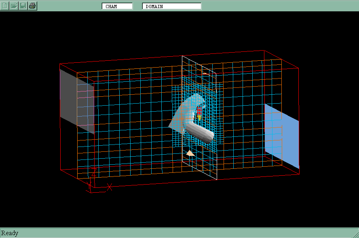This screenshot has height=238, width=359.
Task: Click the red X axis label
Action: [x=109, y=187]
